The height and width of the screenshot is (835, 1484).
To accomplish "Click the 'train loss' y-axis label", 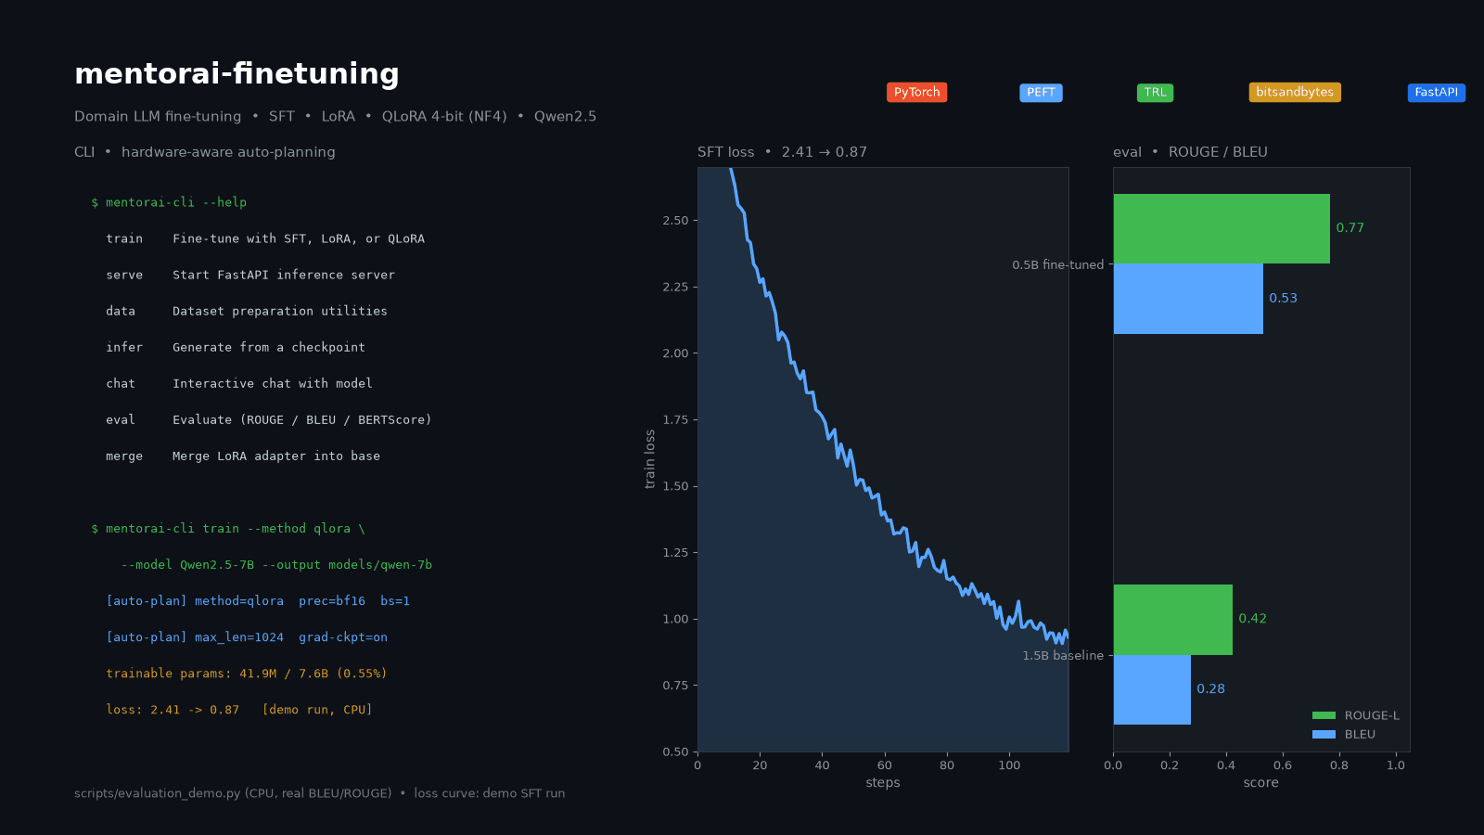I will [650, 459].
